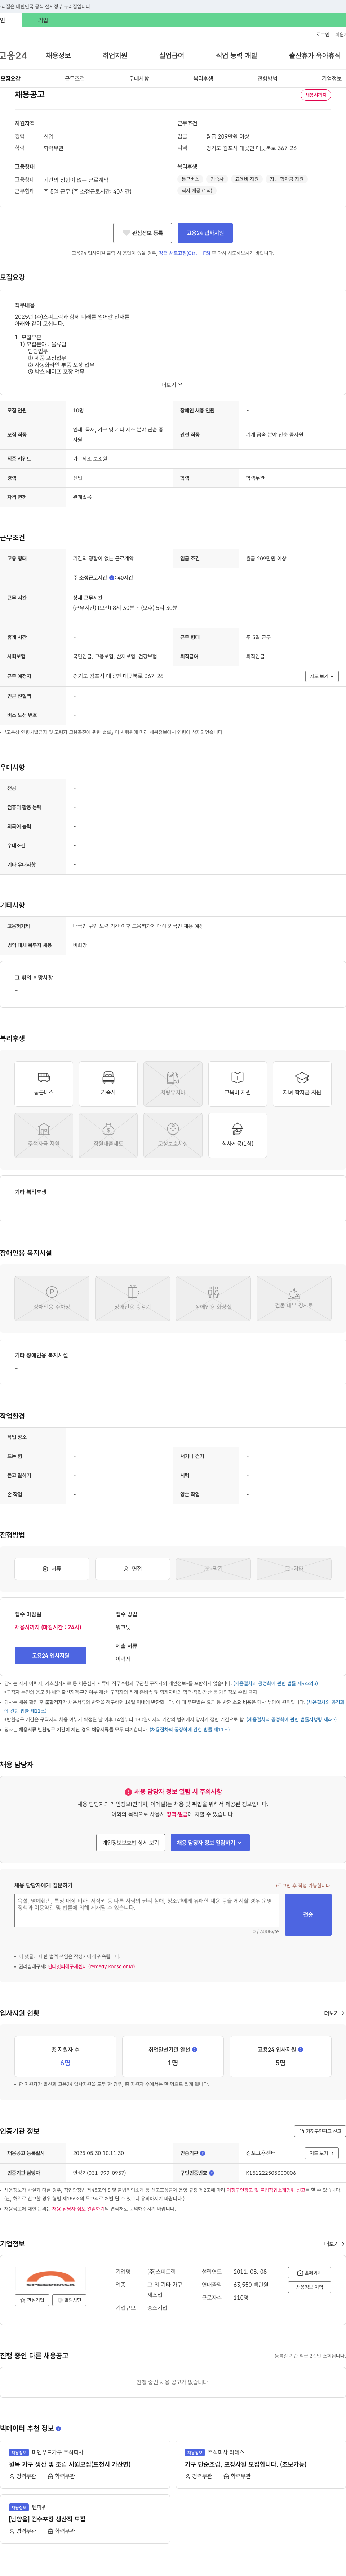Click the greyed 모성보호시설 icon
Viewport: 346px width, 2576px height.
(173, 1135)
